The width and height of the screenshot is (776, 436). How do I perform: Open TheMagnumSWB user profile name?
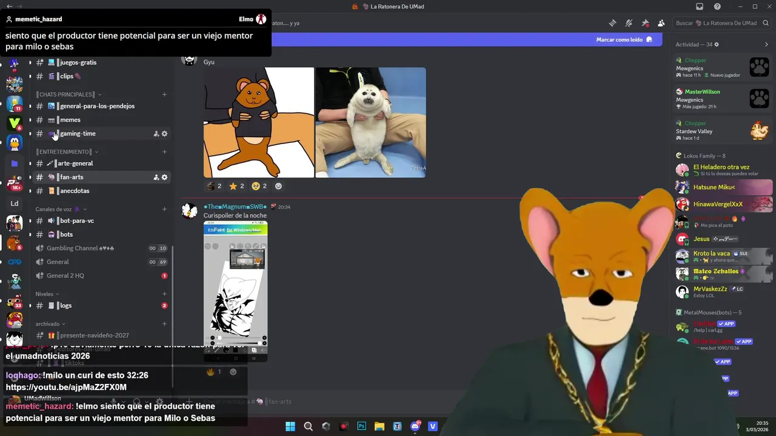pos(235,206)
